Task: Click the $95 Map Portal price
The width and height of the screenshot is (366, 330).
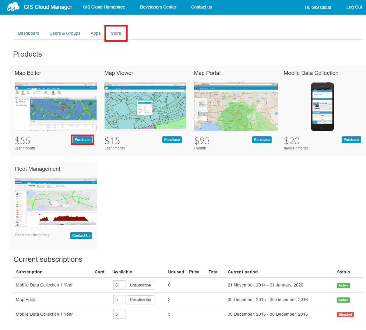Action: point(202,141)
